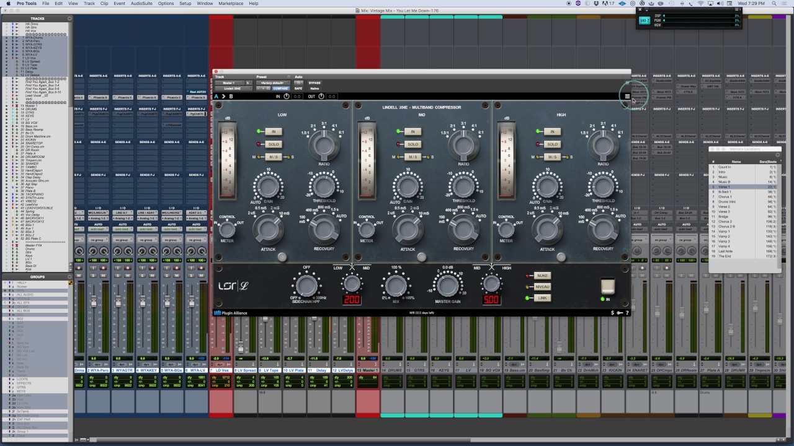This screenshot has height=446, width=794.
Task: Click the OUT gain power icon
Action: (x=321, y=96)
